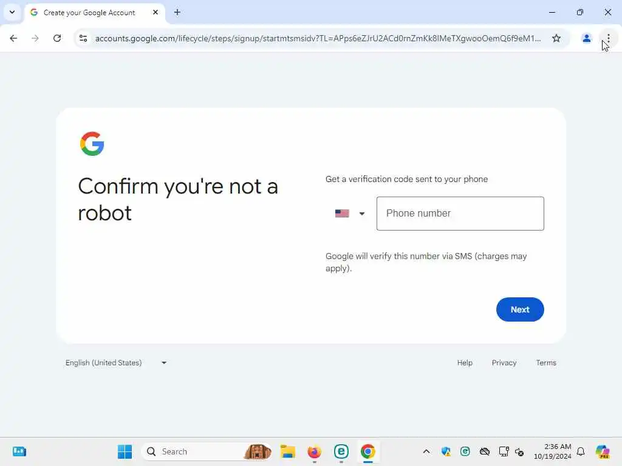Open Windows Start menu
The height and width of the screenshot is (466, 622).
[125, 451]
